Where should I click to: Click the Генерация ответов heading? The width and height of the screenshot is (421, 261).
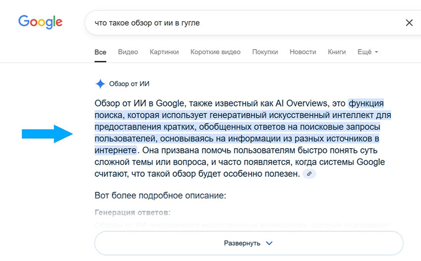coord(133,212)
